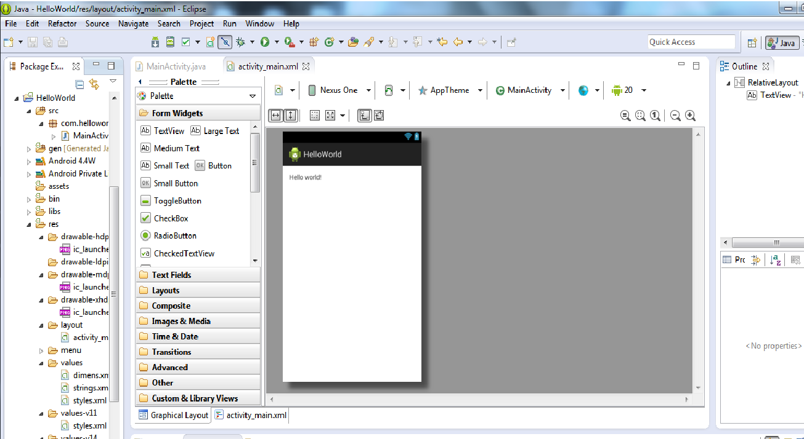Open the Refactor menu
The image size is (804, 439).
(62, 23)
